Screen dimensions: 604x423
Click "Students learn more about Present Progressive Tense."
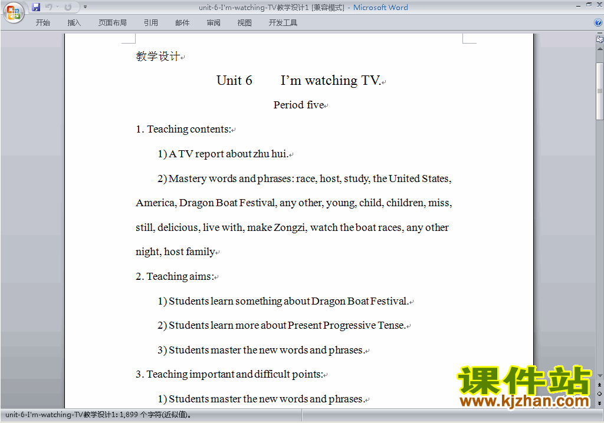[287, 325]
